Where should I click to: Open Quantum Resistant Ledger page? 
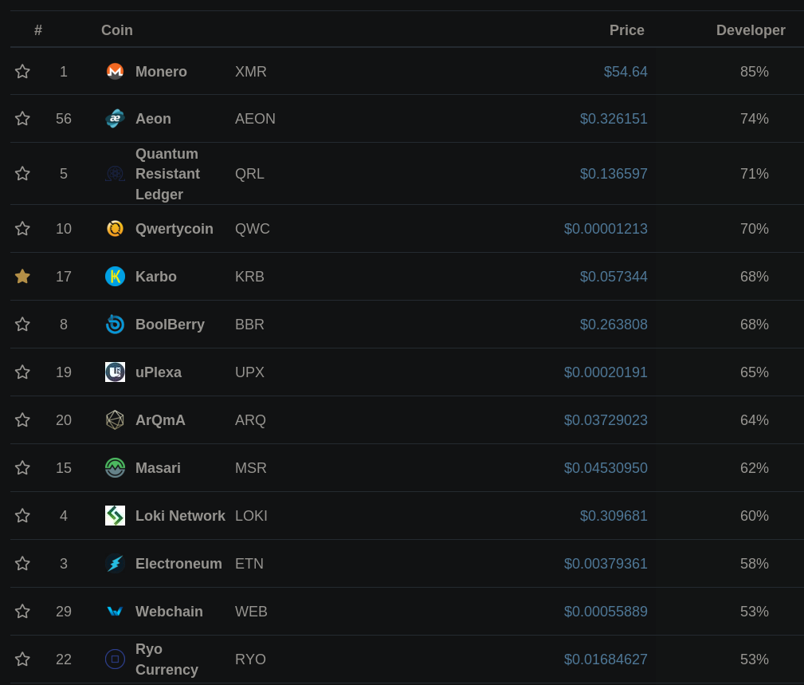(167, 174)
